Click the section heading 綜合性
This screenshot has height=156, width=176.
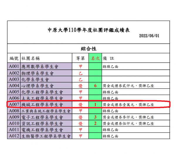point(89,49)
